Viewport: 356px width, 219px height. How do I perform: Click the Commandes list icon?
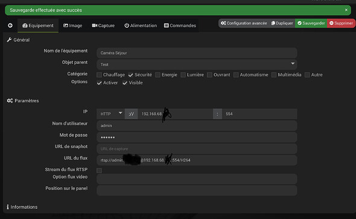(167, 25)
